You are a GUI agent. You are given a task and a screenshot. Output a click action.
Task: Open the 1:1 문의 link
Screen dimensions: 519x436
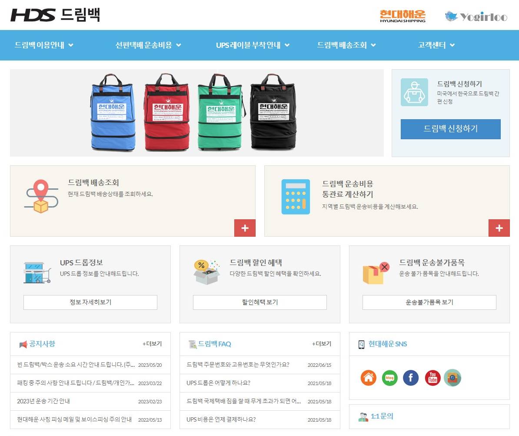382,416
